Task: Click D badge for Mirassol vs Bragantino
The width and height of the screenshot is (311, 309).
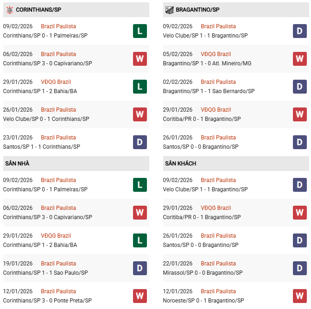Action: tap(300, 268)
